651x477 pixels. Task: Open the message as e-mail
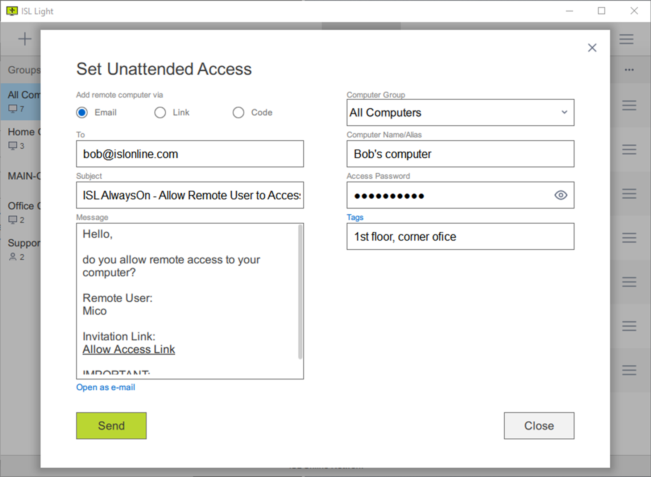click(x=105, y=387)
